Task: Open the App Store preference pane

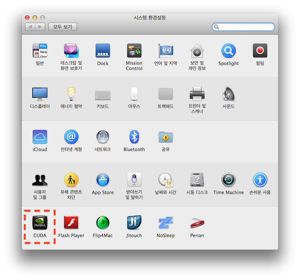Action: [103, 179]
